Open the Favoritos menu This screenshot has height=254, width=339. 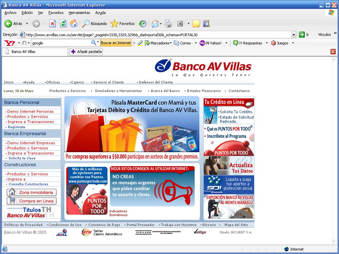pyautogui.click(x=56, y=13)
